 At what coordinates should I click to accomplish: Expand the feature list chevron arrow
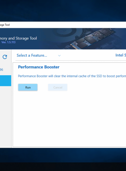pyautogui.click(x=59, y=56)
